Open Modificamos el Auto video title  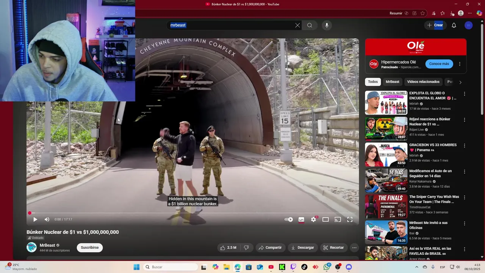click(430, 173)
